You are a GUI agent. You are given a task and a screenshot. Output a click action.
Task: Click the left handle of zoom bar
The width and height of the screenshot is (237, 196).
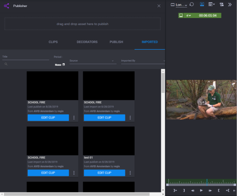point(168,185)
